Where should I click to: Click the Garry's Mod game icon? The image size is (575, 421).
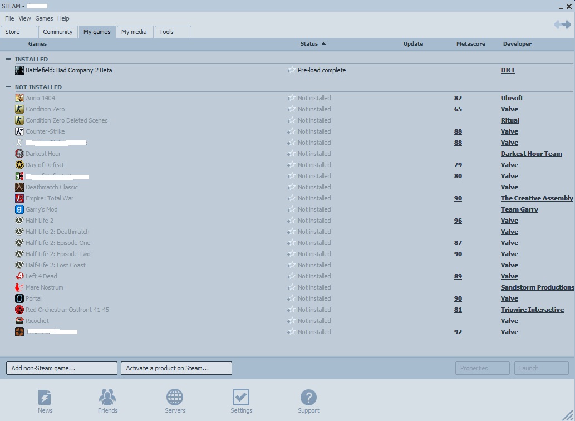pos(19,209)
